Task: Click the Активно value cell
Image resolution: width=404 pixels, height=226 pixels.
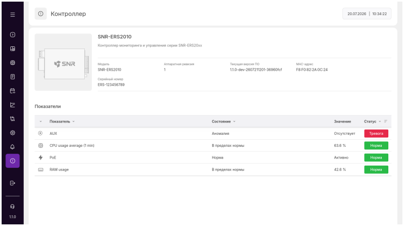Action: coord(341,157)
